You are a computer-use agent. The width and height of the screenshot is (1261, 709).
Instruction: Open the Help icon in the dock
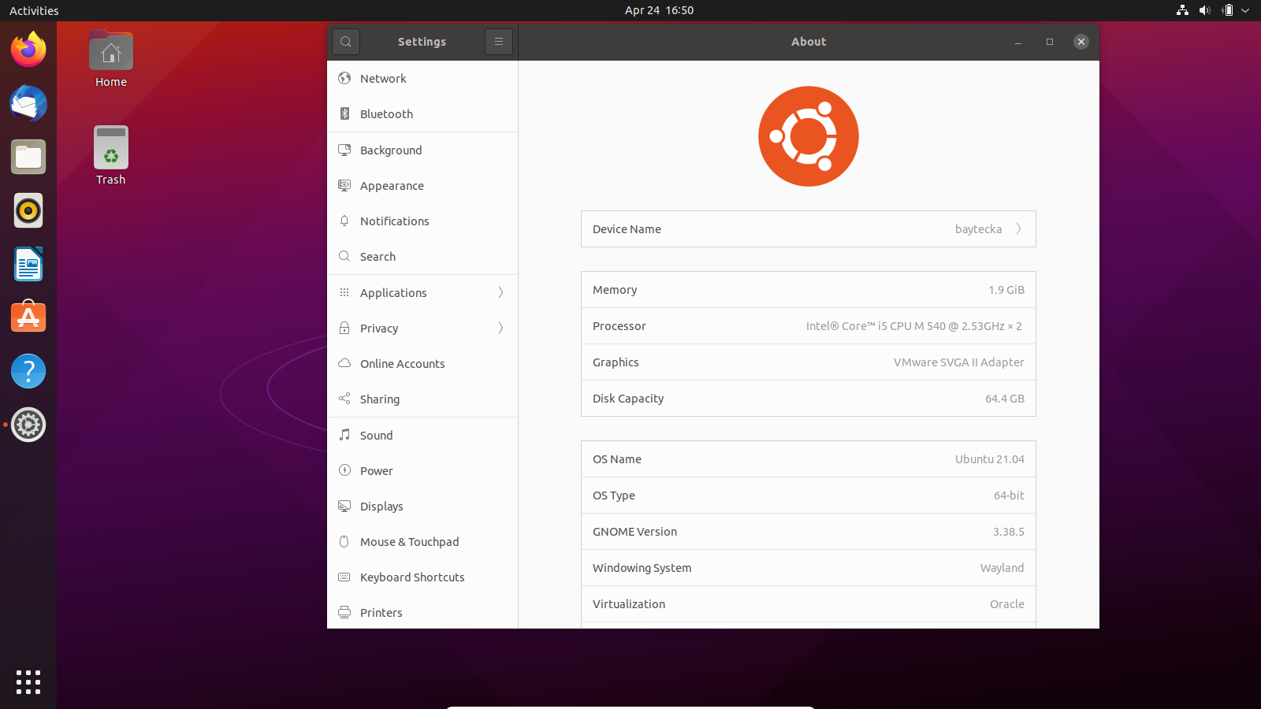(28, 371)
